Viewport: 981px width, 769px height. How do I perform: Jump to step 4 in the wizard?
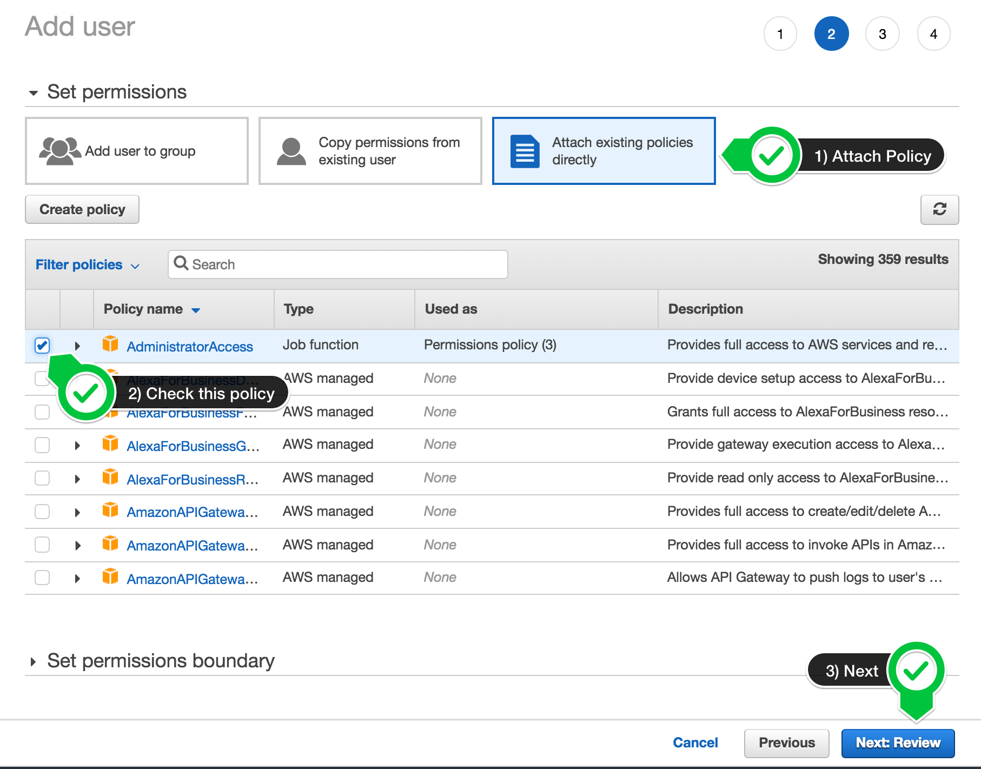pos(933,34)
